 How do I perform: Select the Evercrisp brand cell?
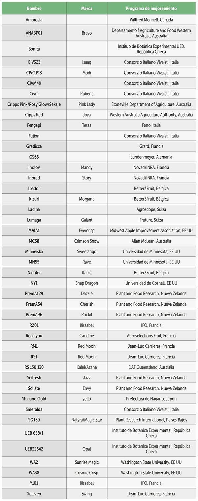point(86,230)
